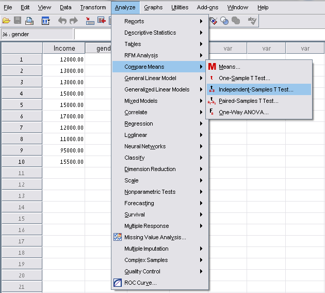The image size is (325, 293).
Task: Open the Graphs menu
Action: (x=153, y=7)
